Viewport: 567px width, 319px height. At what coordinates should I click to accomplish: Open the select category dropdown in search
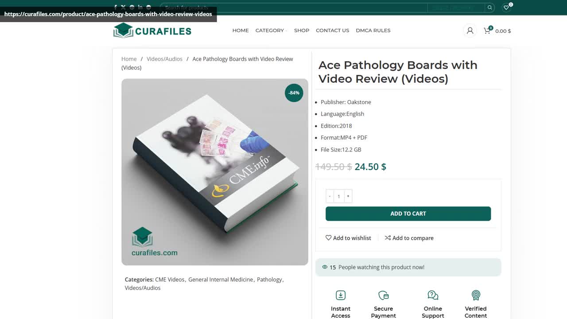pos(456,8)
